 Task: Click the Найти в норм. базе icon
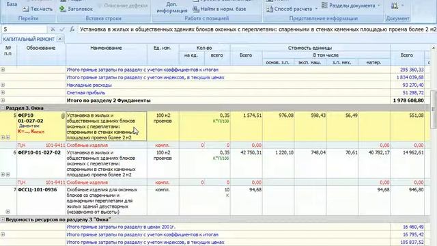coord(196,9)
